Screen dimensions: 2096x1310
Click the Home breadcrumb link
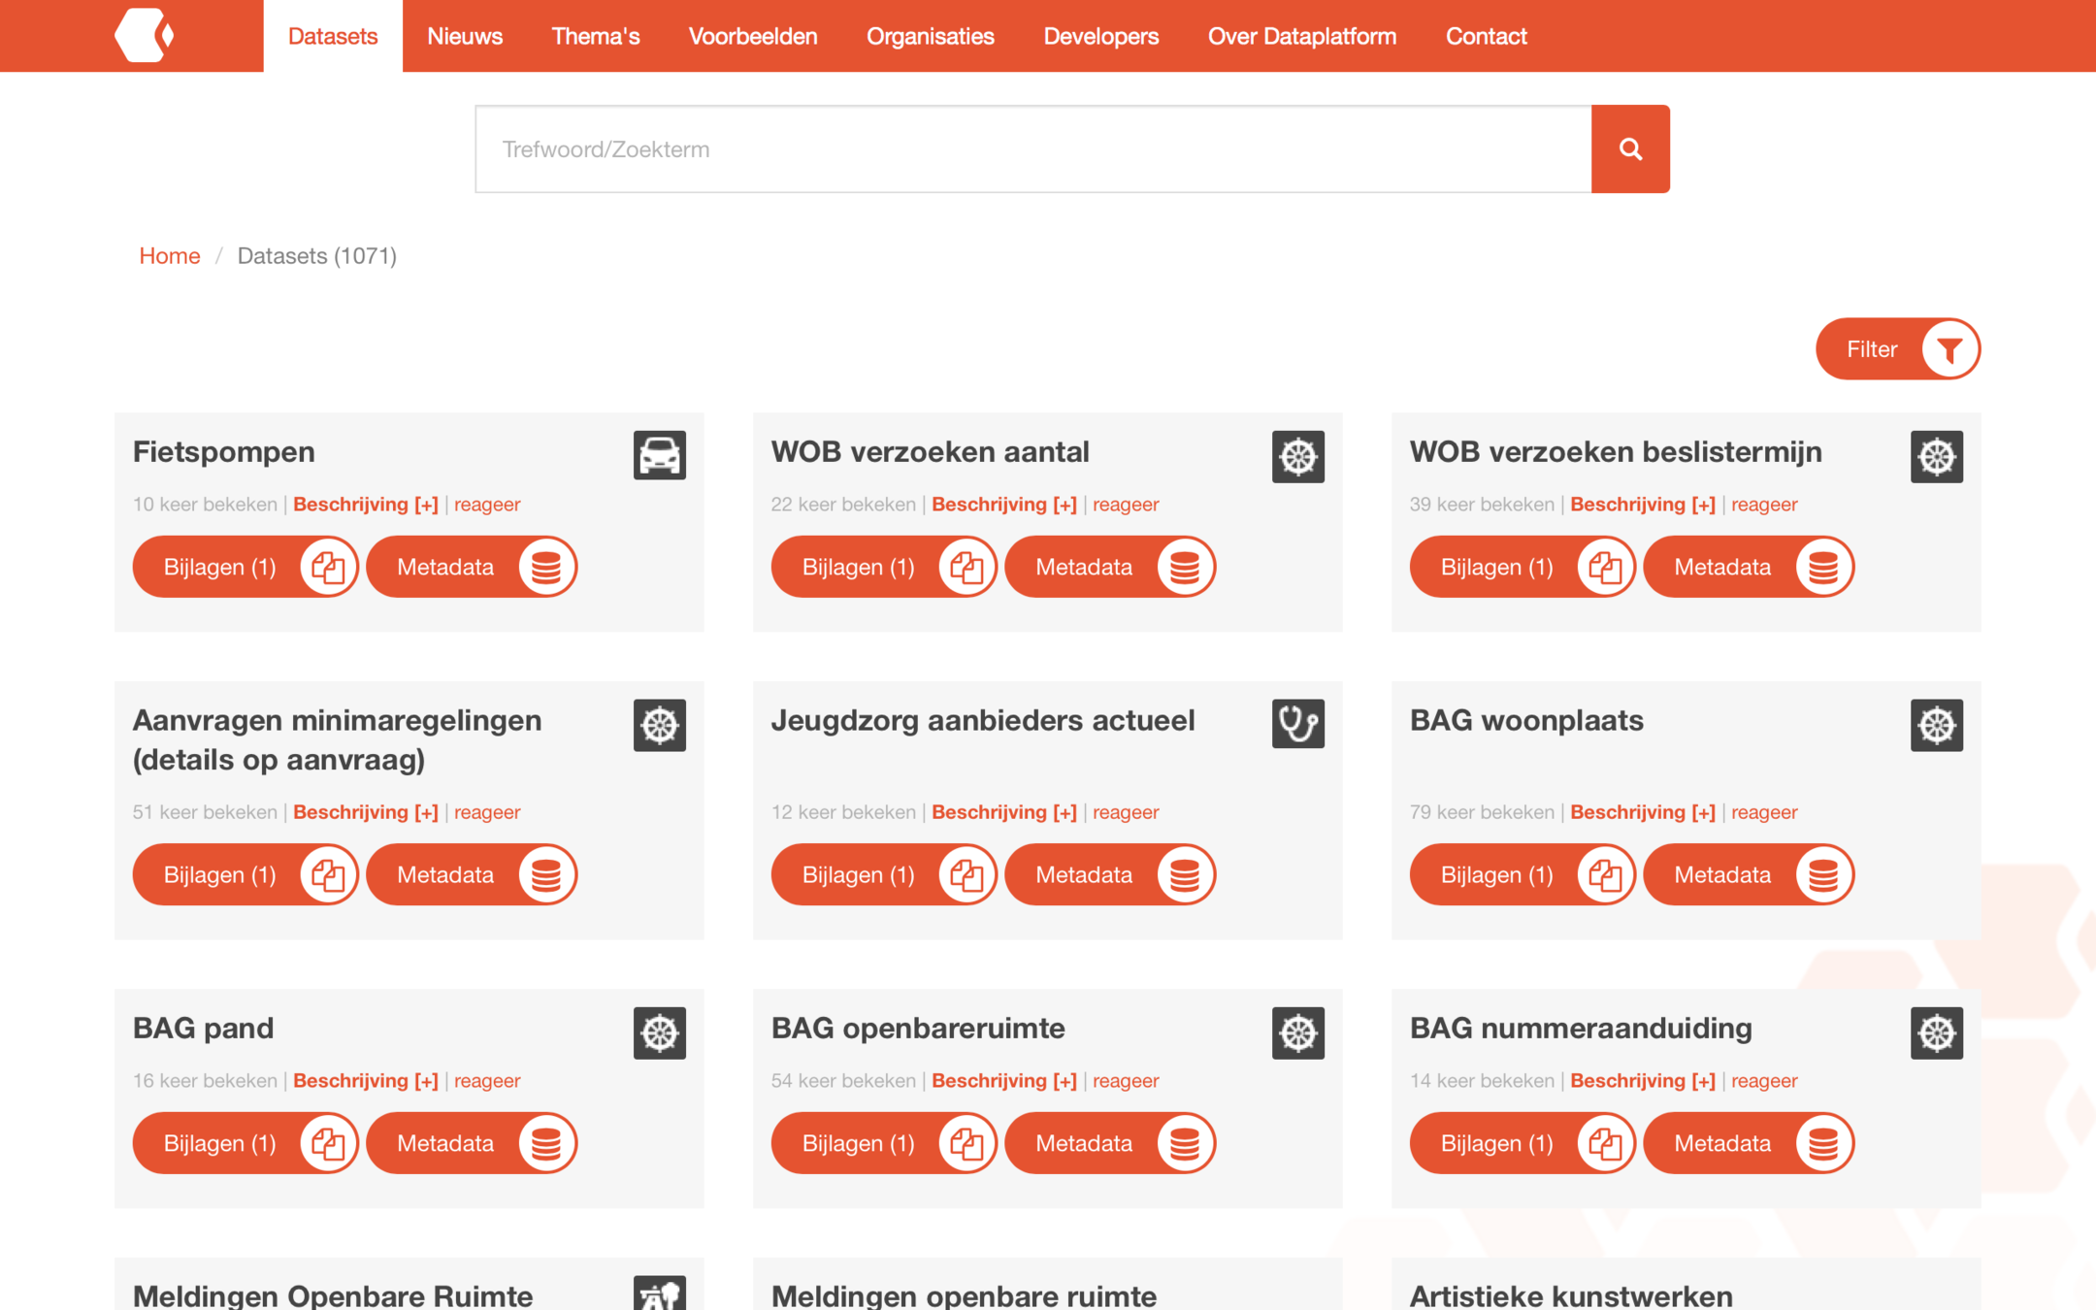(x=170, y=256)
